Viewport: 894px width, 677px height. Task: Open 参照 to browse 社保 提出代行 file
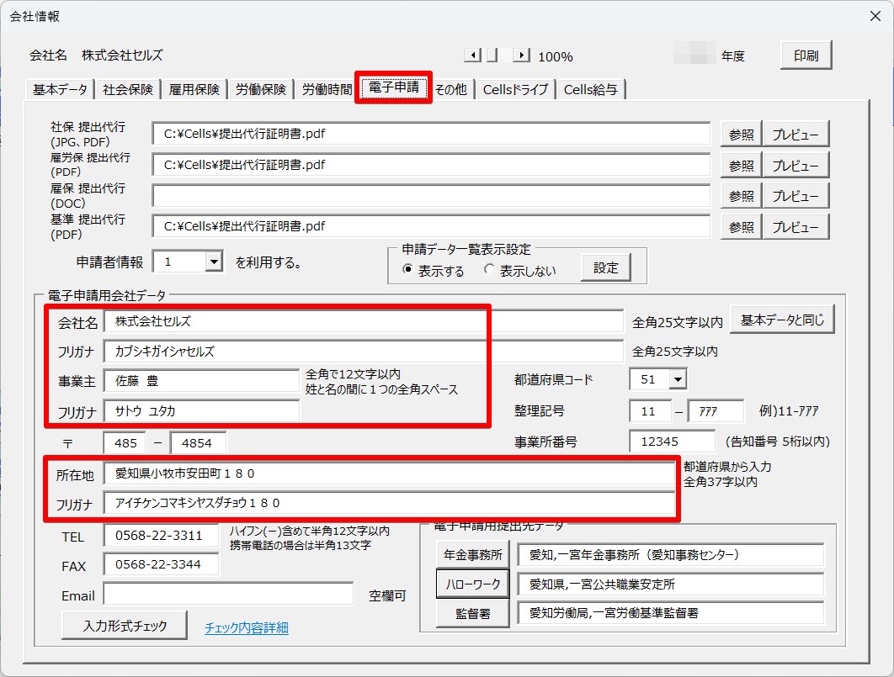pyautogui.click(x=740, y=133)
